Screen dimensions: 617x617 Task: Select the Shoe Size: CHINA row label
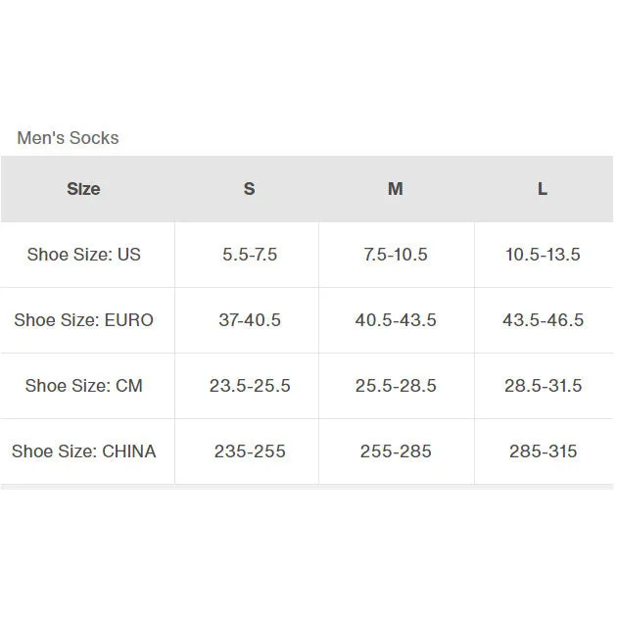click(x=84, y=451)
